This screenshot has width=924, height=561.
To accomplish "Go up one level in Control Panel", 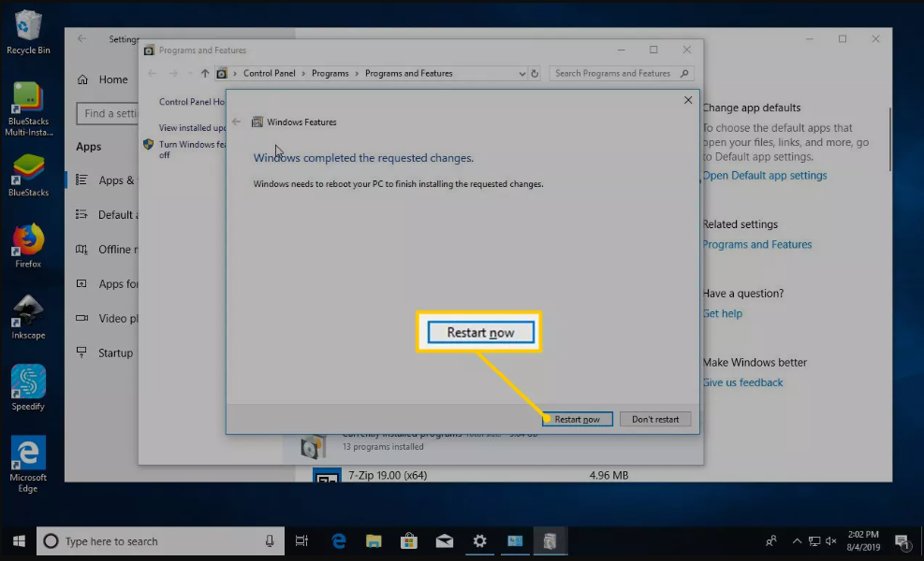I will (x=204, y=74).
